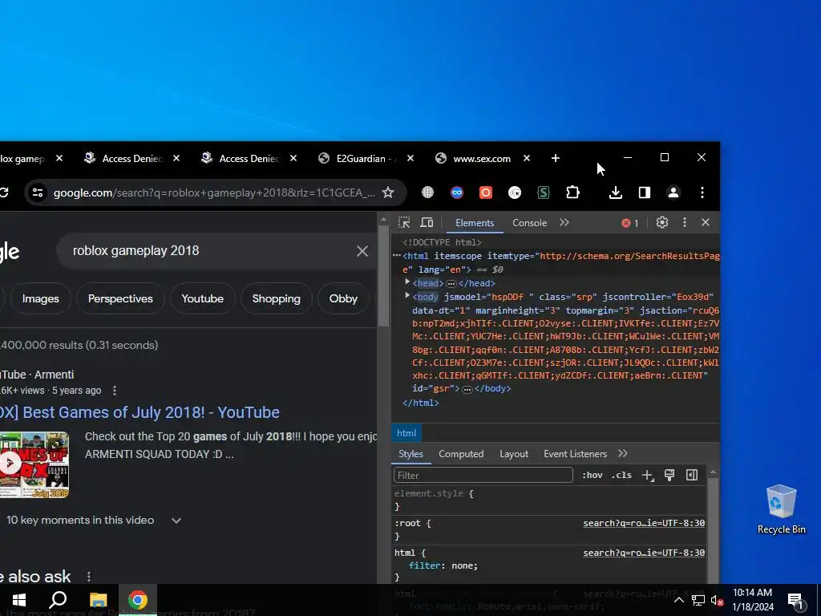Screen dimensions: 821x616
Task: Click the DevTools inspect element picker icon
Action: (x=404, y=223)
